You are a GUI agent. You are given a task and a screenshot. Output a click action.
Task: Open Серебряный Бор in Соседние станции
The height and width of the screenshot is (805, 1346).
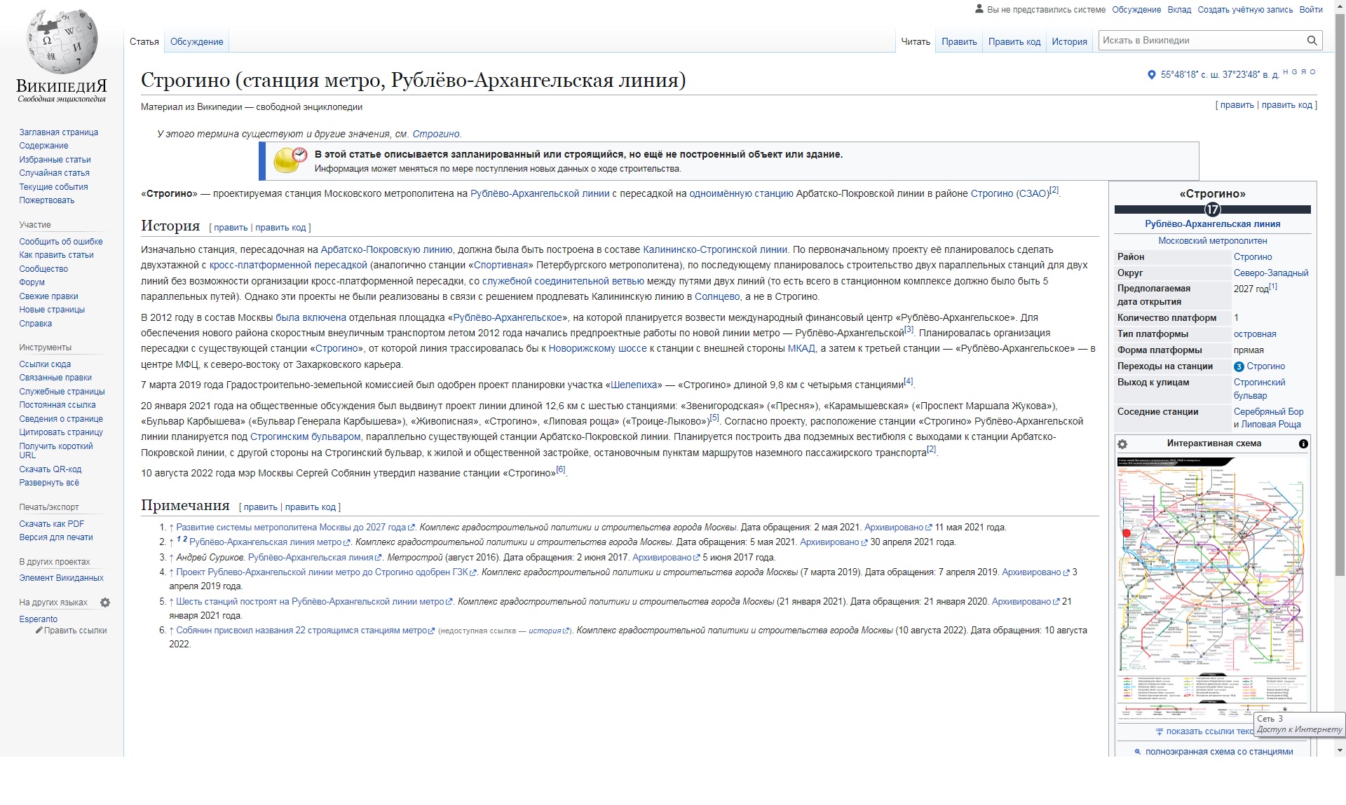coord(1269,412)
